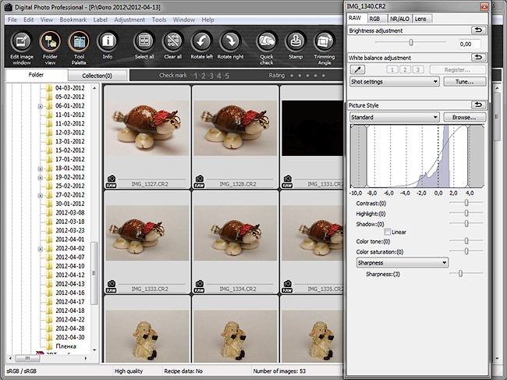Image resolution: width=507 pixels, height=380 pixels.
Task: Open the File menu
Action: [x=12, y=20]
